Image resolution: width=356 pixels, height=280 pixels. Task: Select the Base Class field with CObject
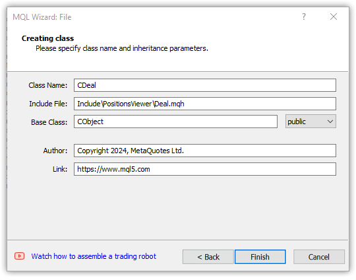tap(175, 122)
